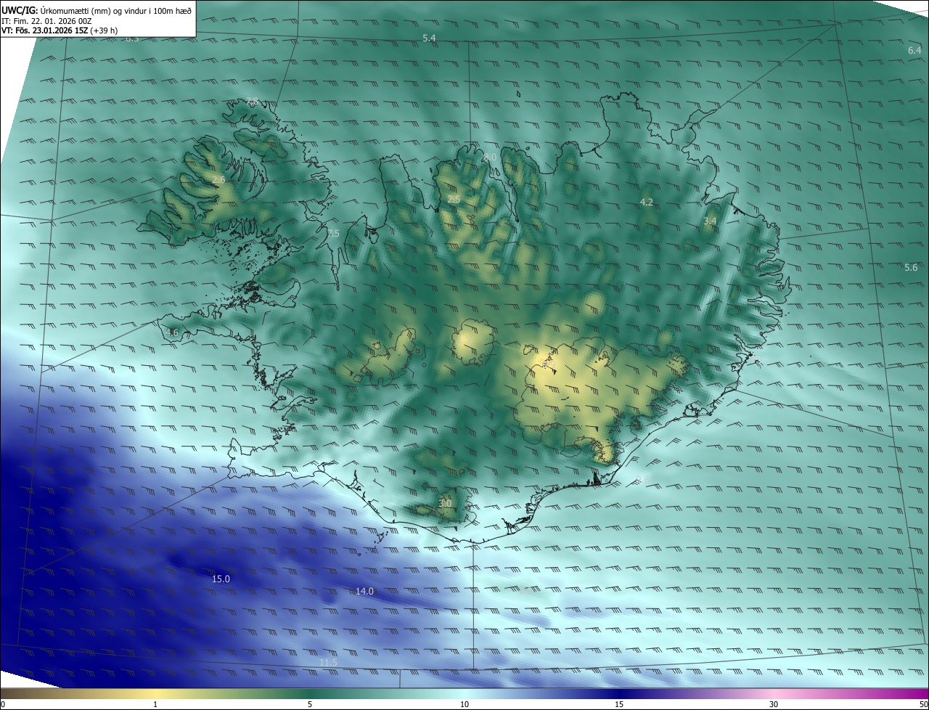Select the initial time line 'IT: Fim. 22. 01. 2026 00Z'
929x710 pixels.
coord(46,21)
